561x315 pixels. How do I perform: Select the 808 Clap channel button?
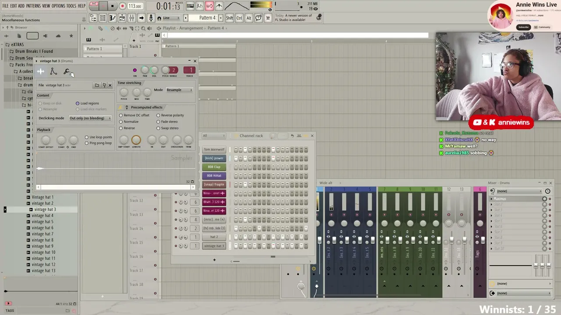(x=214, y=167)
